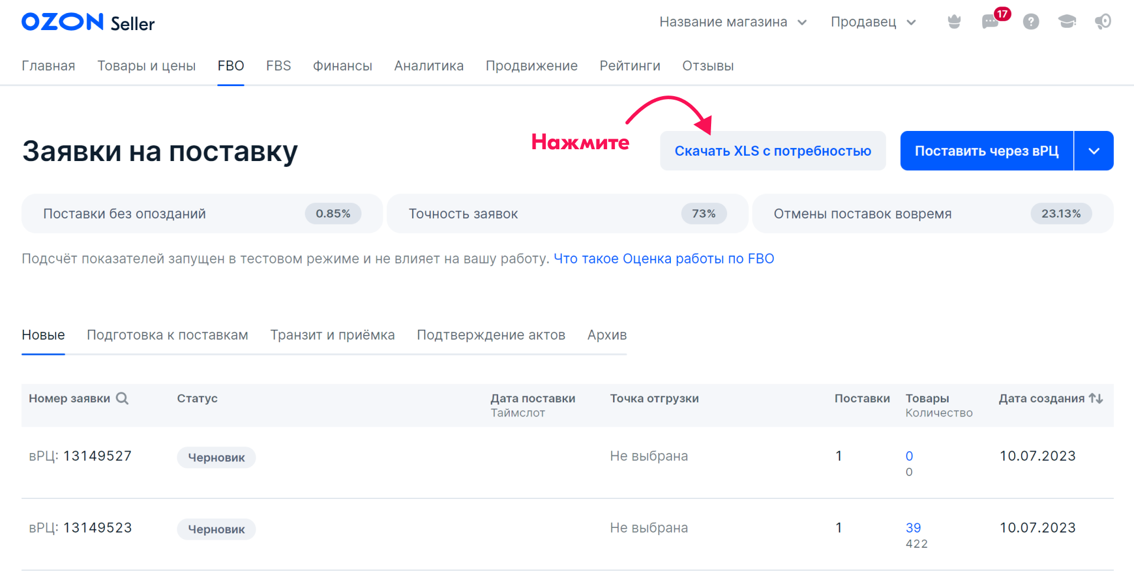The width and height of the screenshot is (1134, 571).
Task: Open Отзывы menu
Action: [x=708, y=65]
